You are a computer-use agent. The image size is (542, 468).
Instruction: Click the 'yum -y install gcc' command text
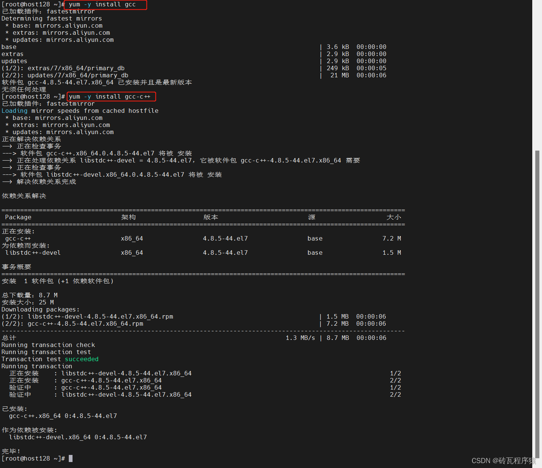(x=102, y=4)
